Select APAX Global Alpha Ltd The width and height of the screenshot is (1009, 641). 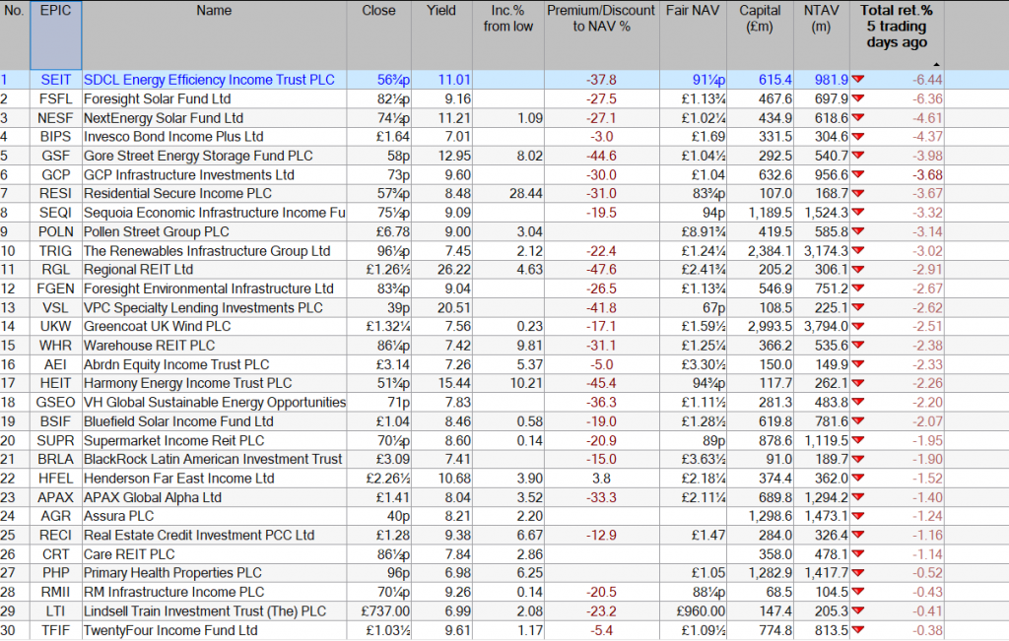[x=153, y=497]
